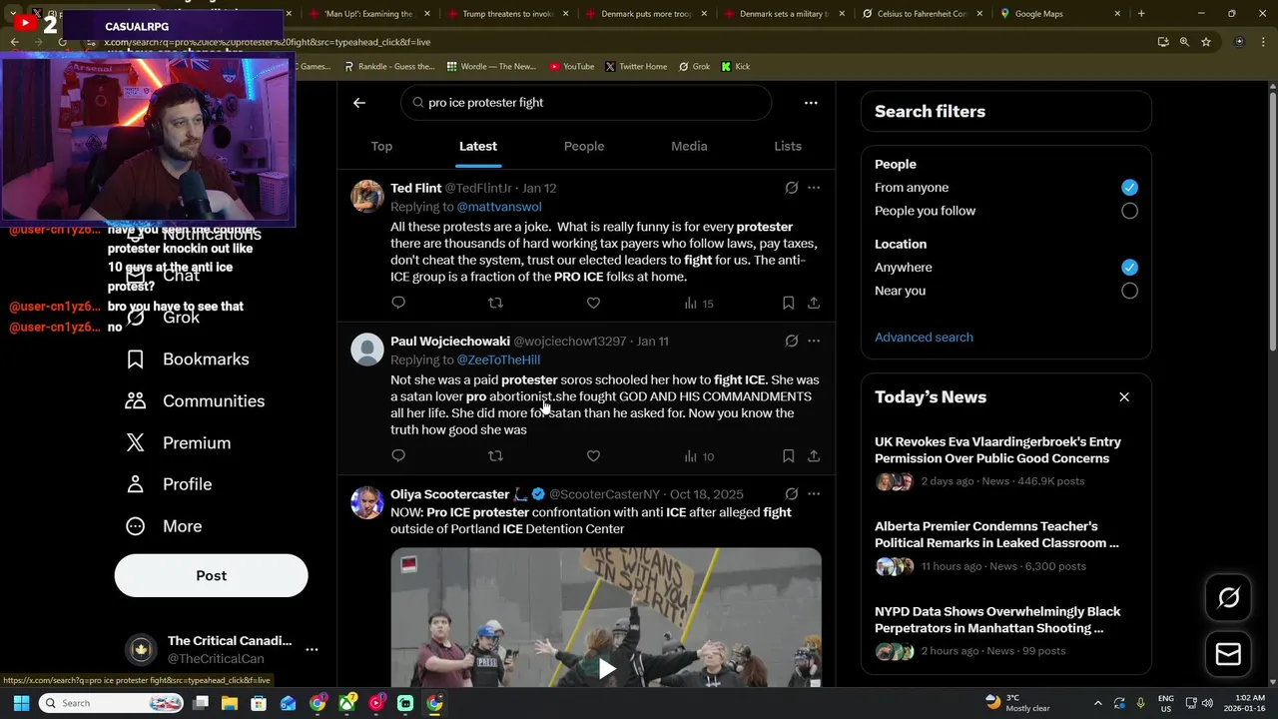1278x719 pixels.
Task: Like Ted Flint's post
Action: pyautogui.click(x=593, y=303)
